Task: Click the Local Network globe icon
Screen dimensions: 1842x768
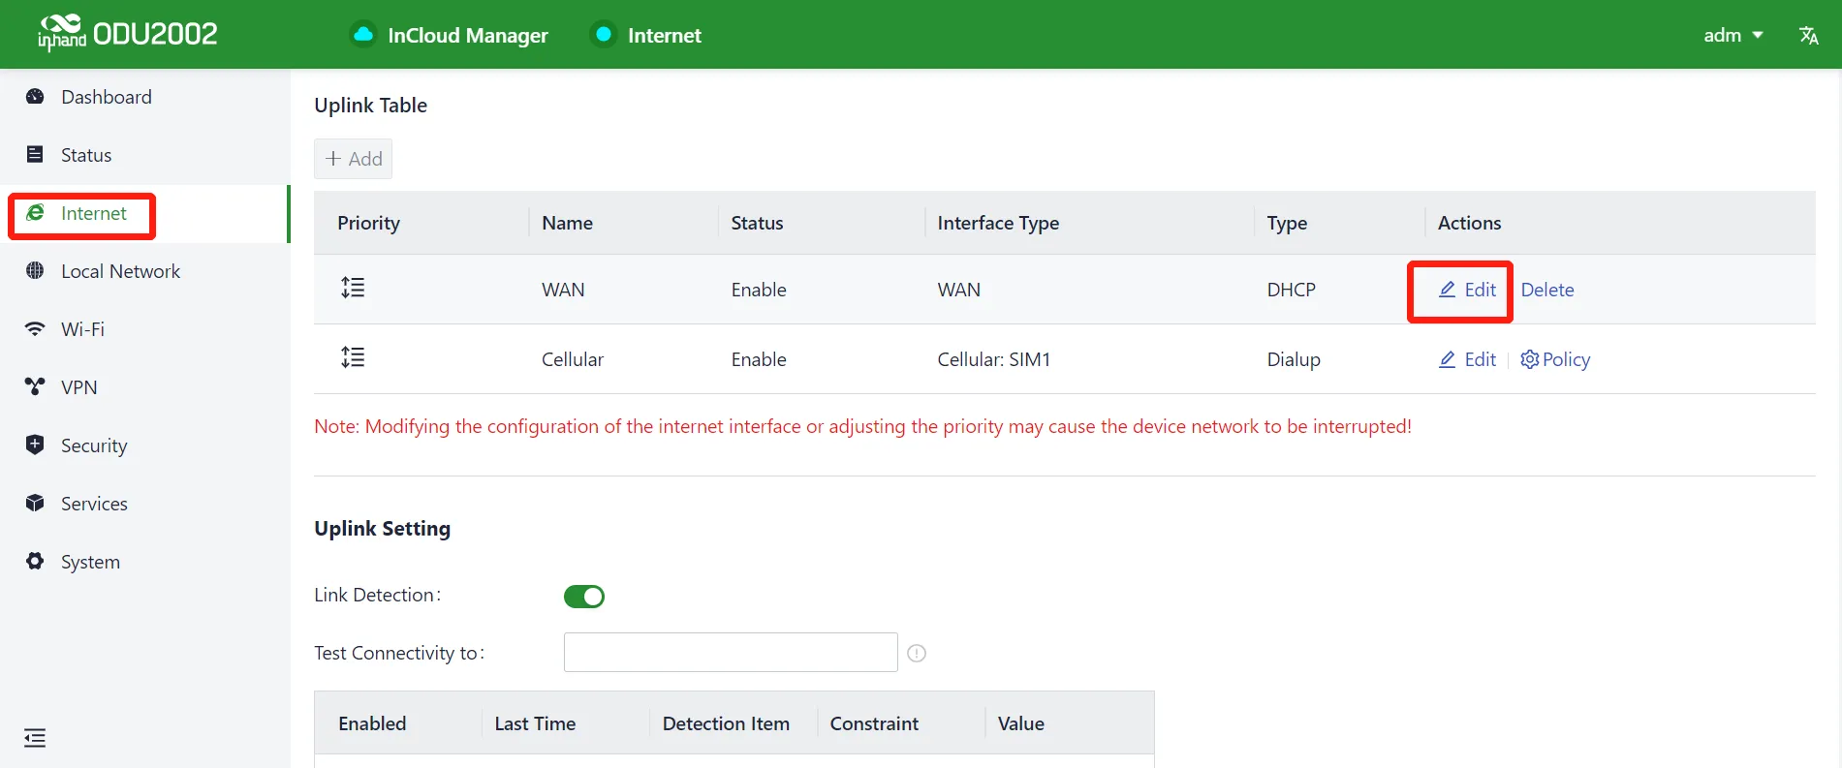Action: pos(35,271)
